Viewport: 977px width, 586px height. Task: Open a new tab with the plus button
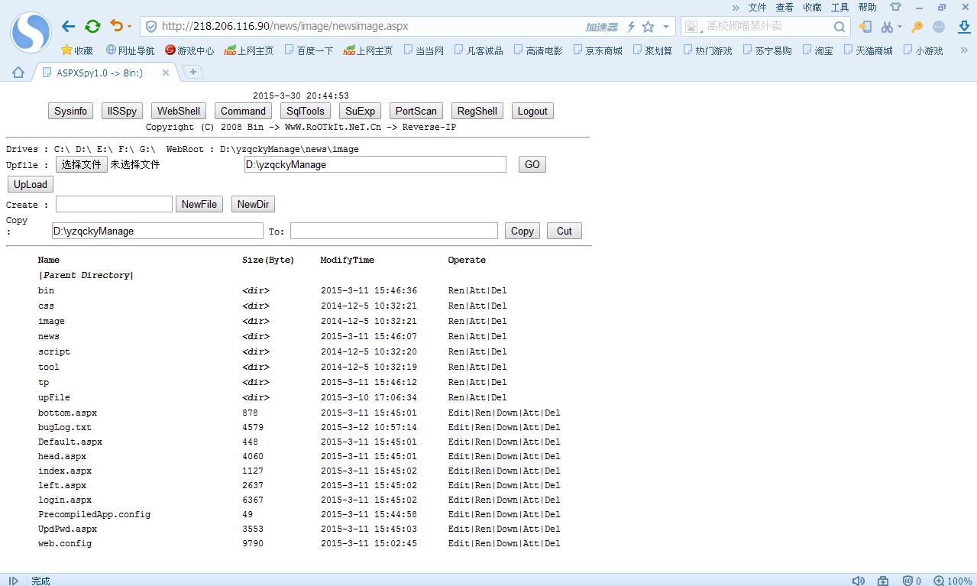pyautogui.click(x=193, y=72)
